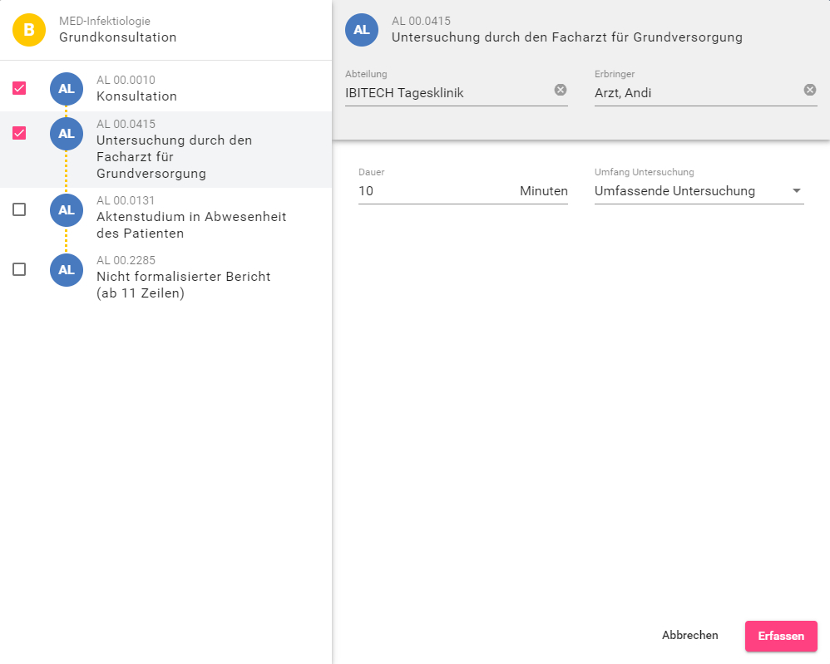Uncheck the Konsultation checkbox
This screenshot has width=830, height=664.
(x=19, y=88)
